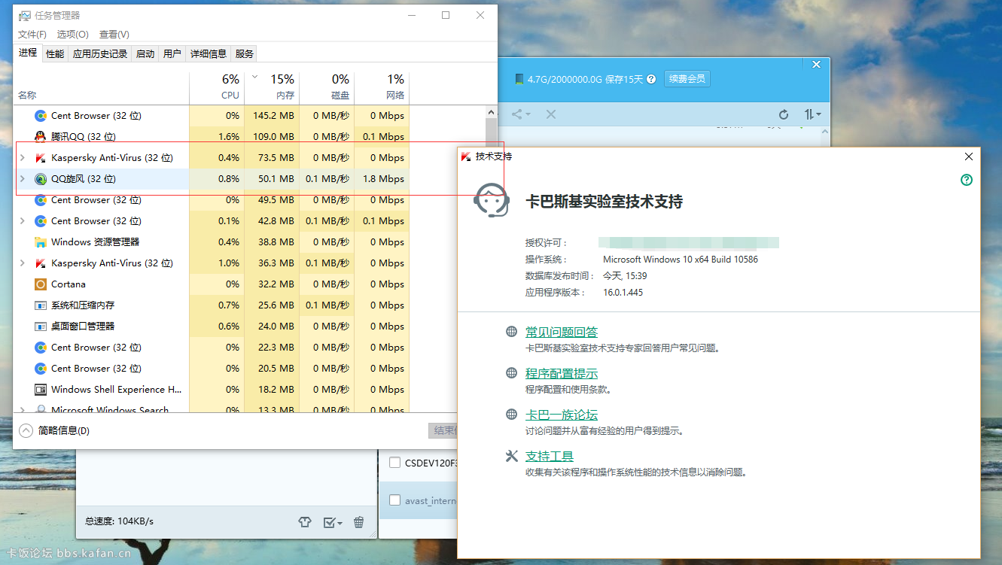
Task: Click the wrench tools icon beside 支持工具
Action: pyautogui.click(x=512, y=456)
